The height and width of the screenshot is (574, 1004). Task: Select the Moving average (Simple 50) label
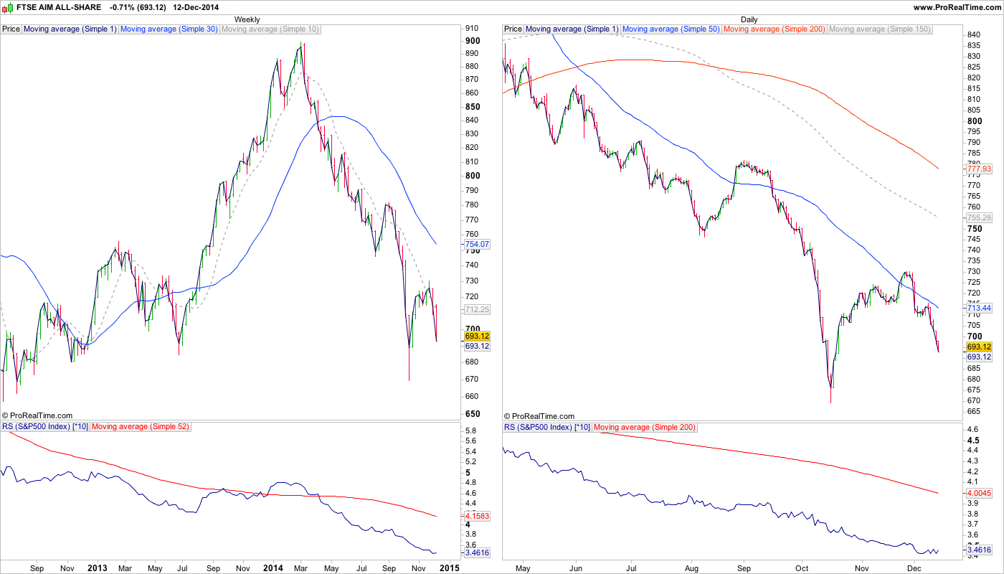[x=671, y=29]
